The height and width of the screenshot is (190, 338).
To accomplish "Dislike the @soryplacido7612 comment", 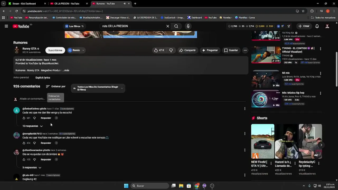I will 34,143.
